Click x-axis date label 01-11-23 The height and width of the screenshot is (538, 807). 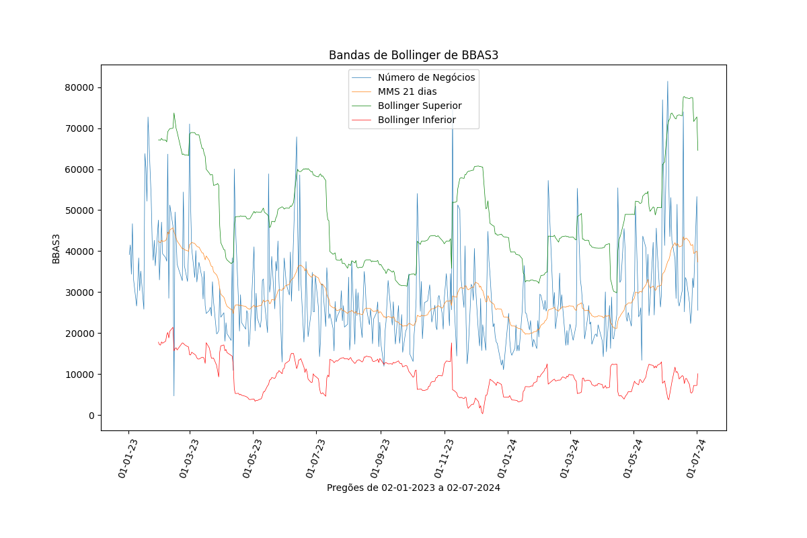[x=443, y=458]
